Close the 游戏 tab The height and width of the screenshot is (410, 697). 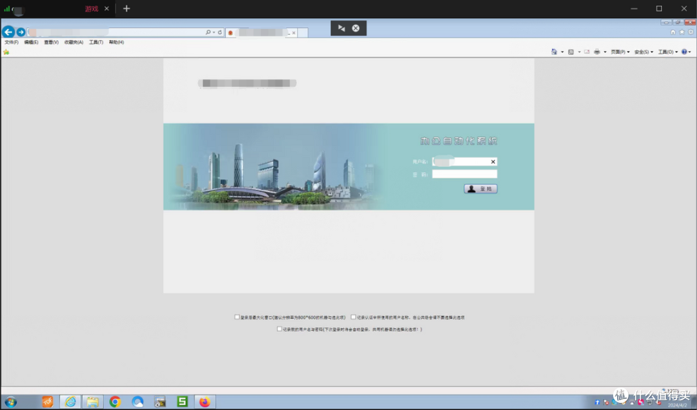106,8
